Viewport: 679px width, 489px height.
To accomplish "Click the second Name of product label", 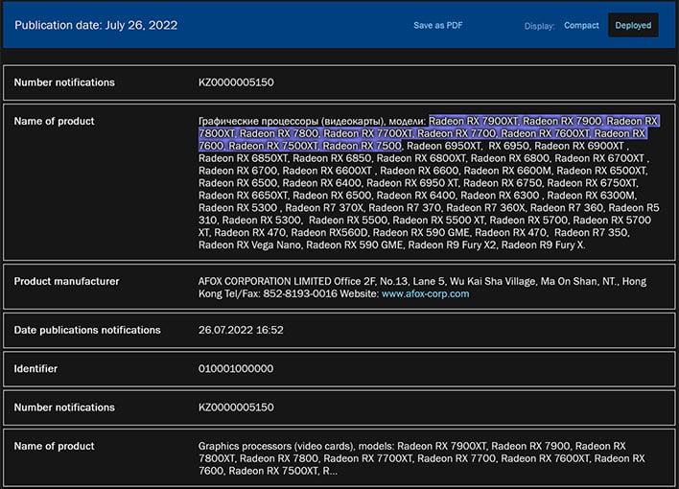I will pos(54,446).
